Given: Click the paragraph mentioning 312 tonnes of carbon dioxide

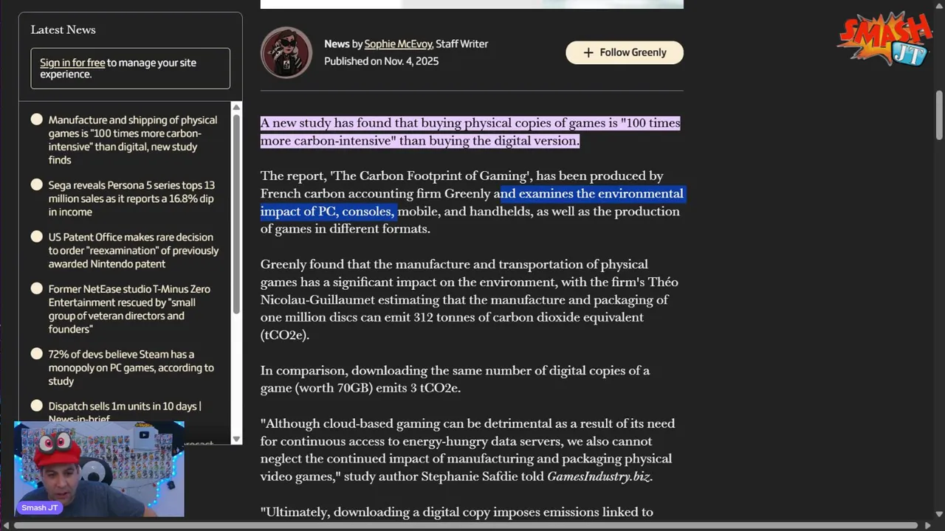Looking at the screenshot, I should pyautogui.click(x=469, y=299).
